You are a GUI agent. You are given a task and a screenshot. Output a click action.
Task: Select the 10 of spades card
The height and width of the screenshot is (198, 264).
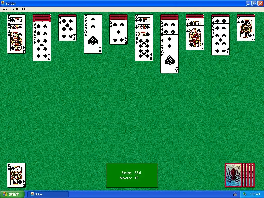click(x=144, y=48)
